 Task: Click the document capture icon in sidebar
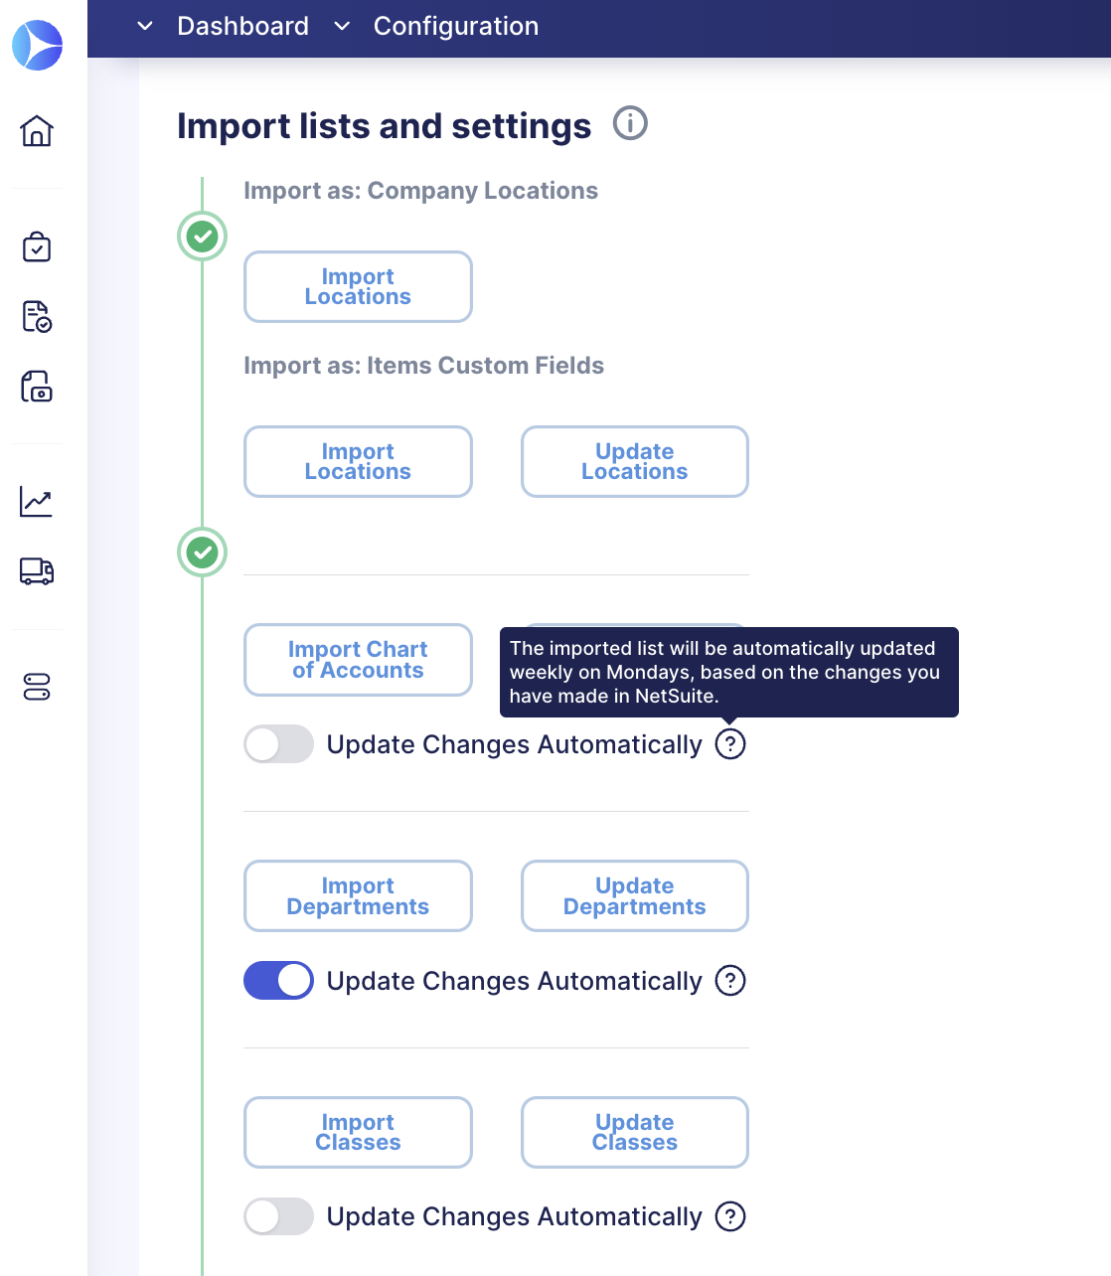37,388
